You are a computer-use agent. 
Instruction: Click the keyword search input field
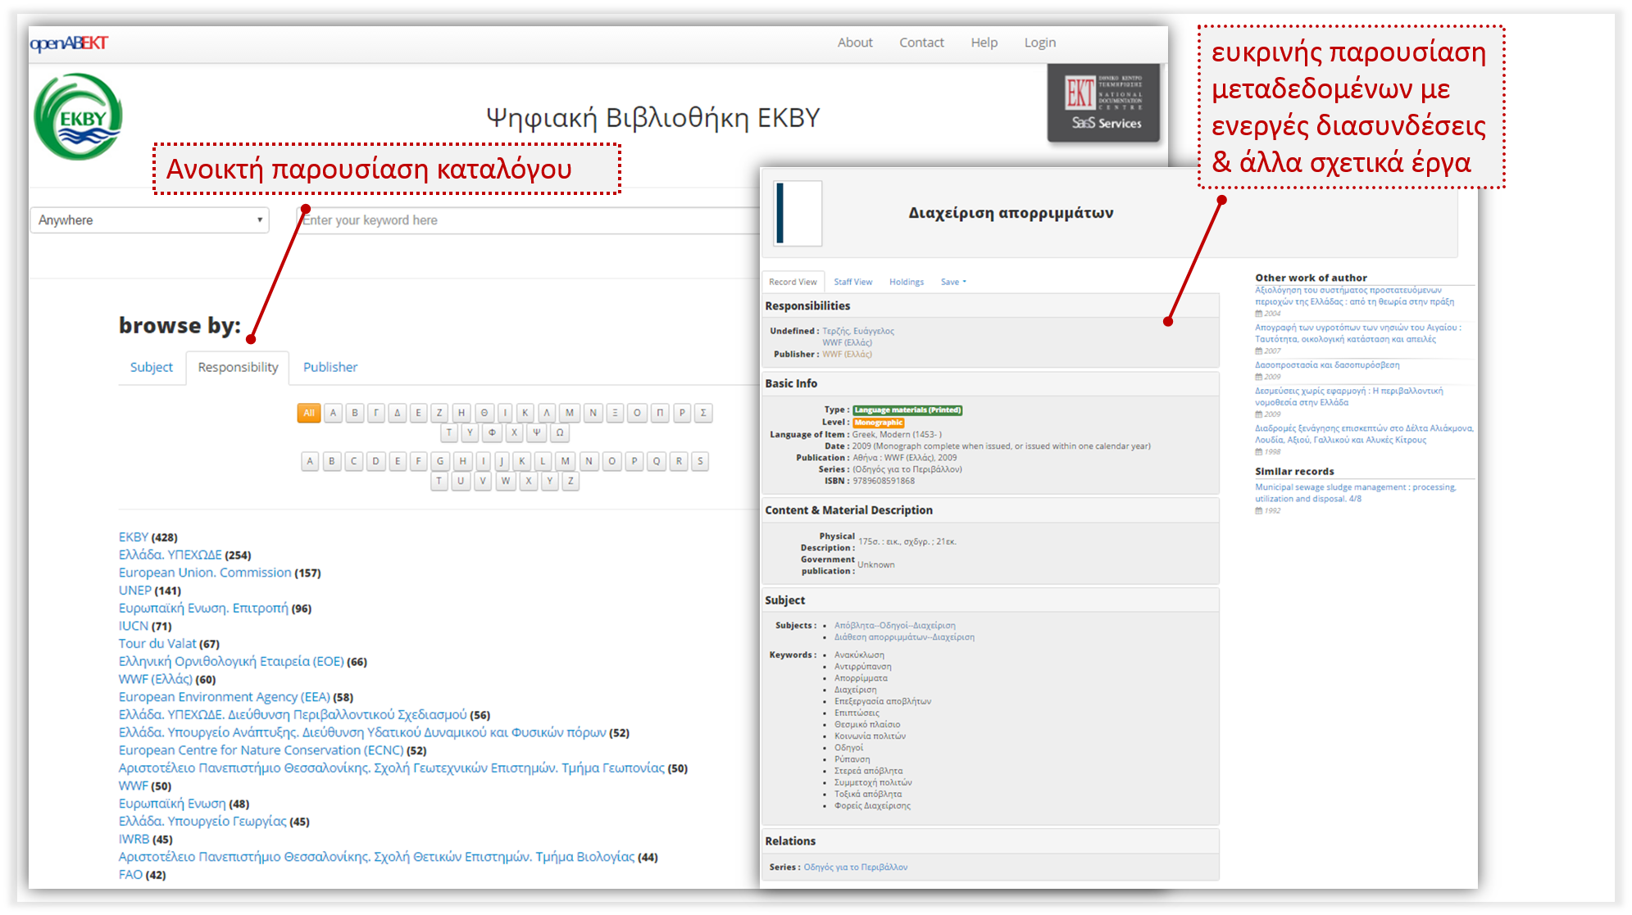coord(529,220)
